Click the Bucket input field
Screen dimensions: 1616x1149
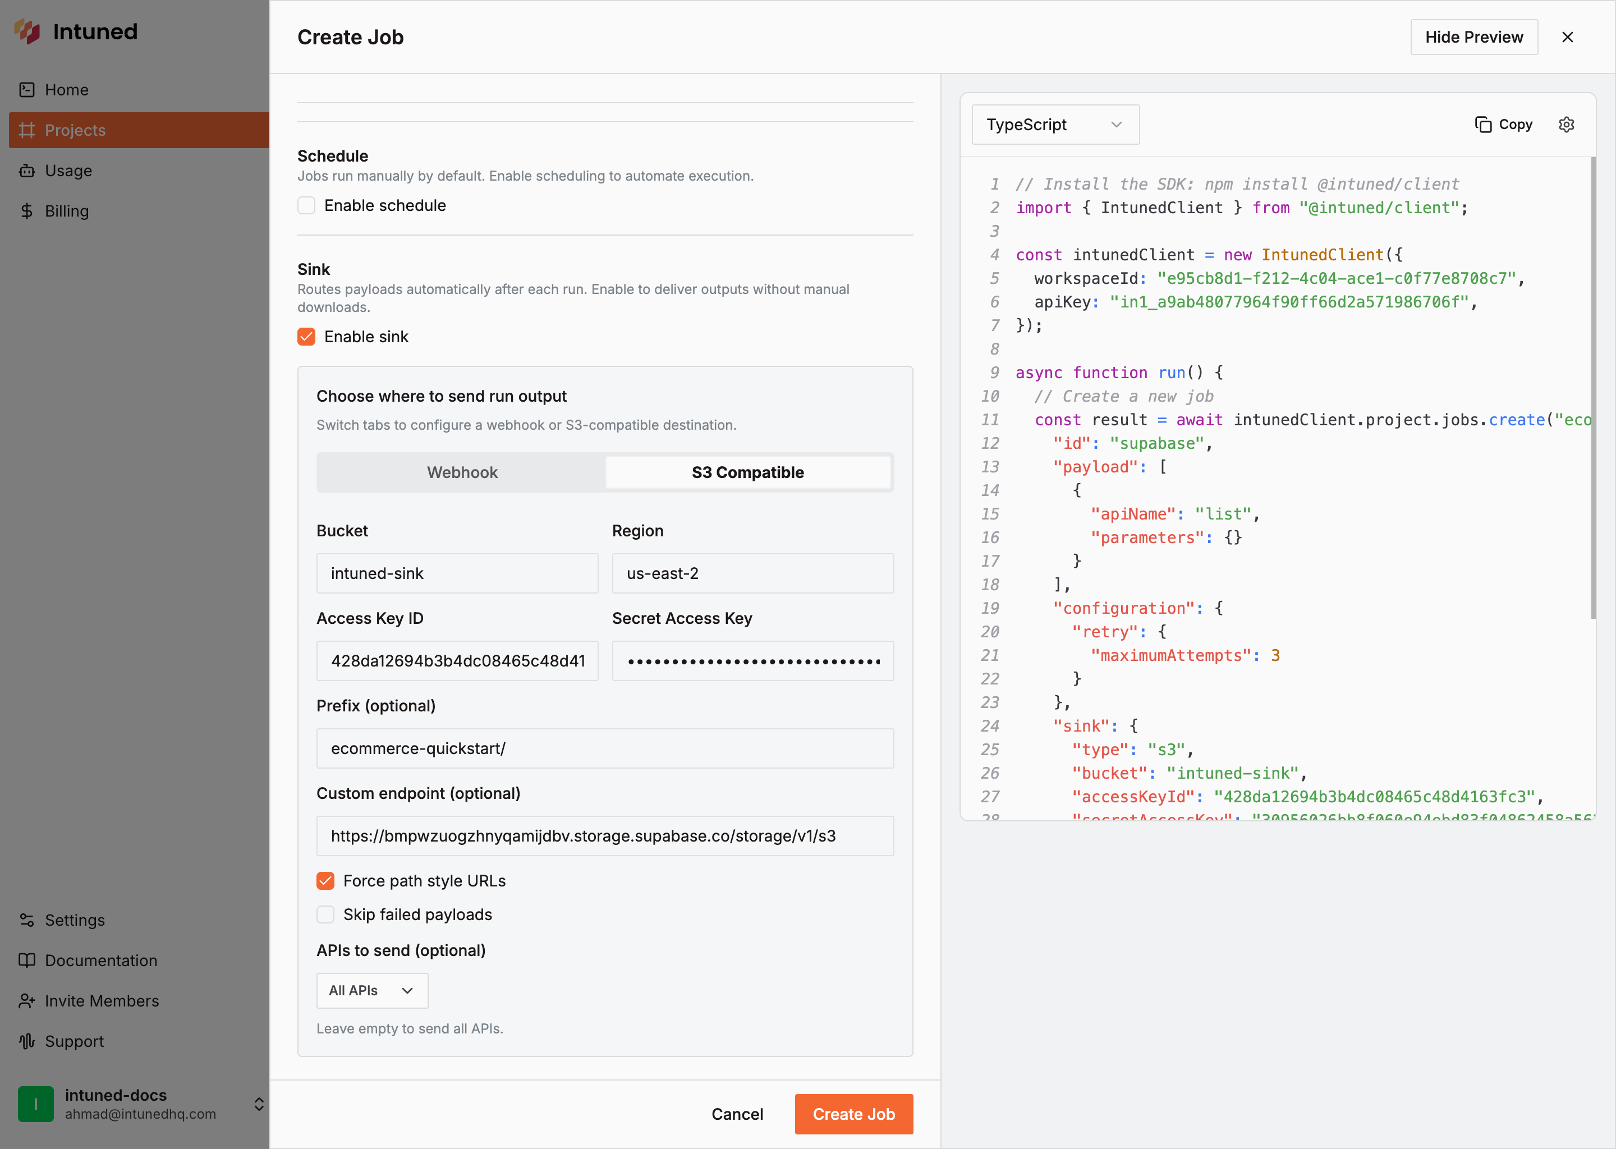[x=457, y=573]
